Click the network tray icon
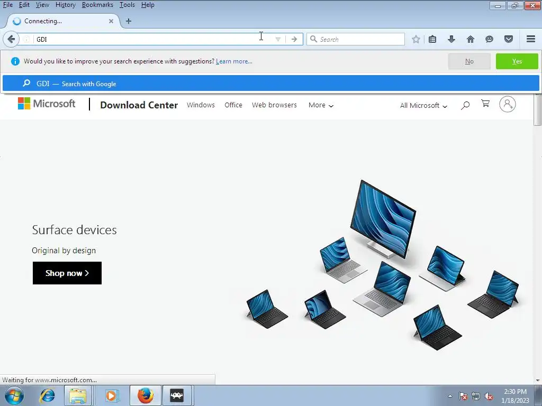 tap(476, 396)
